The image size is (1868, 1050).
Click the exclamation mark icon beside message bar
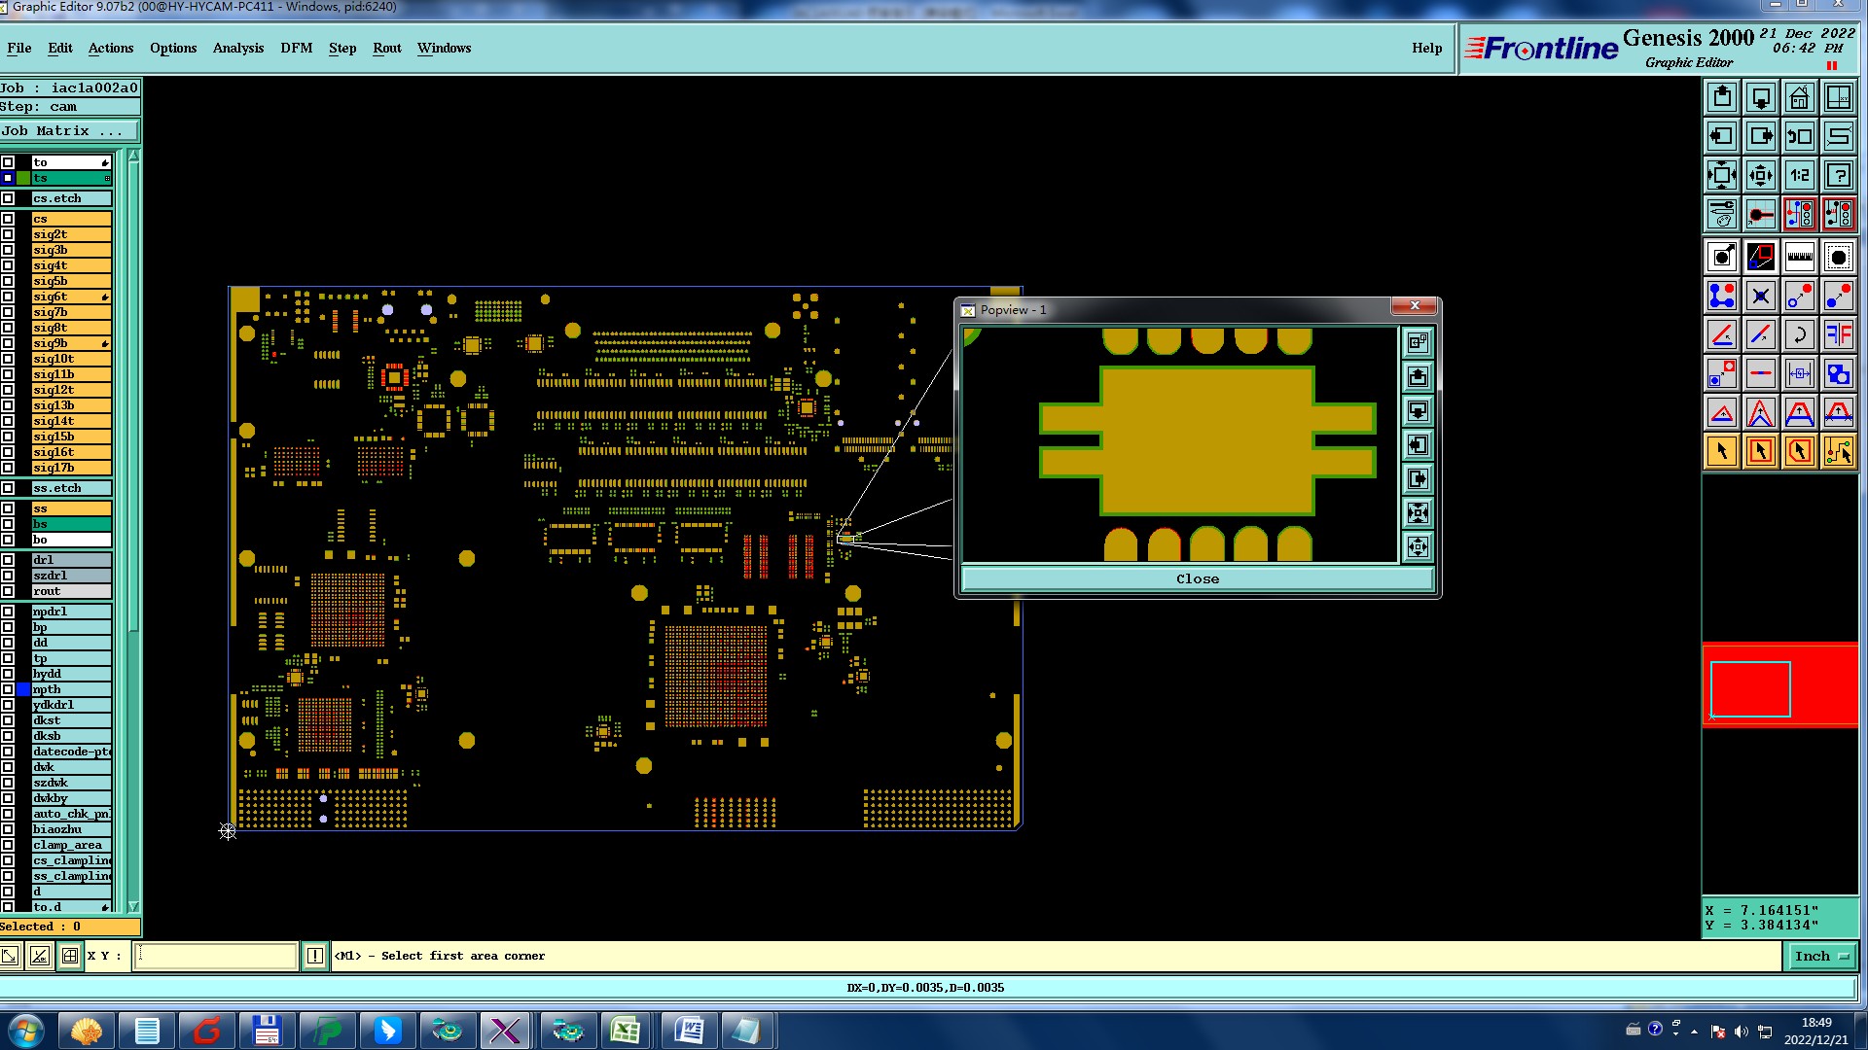click(x=315, y=956)
